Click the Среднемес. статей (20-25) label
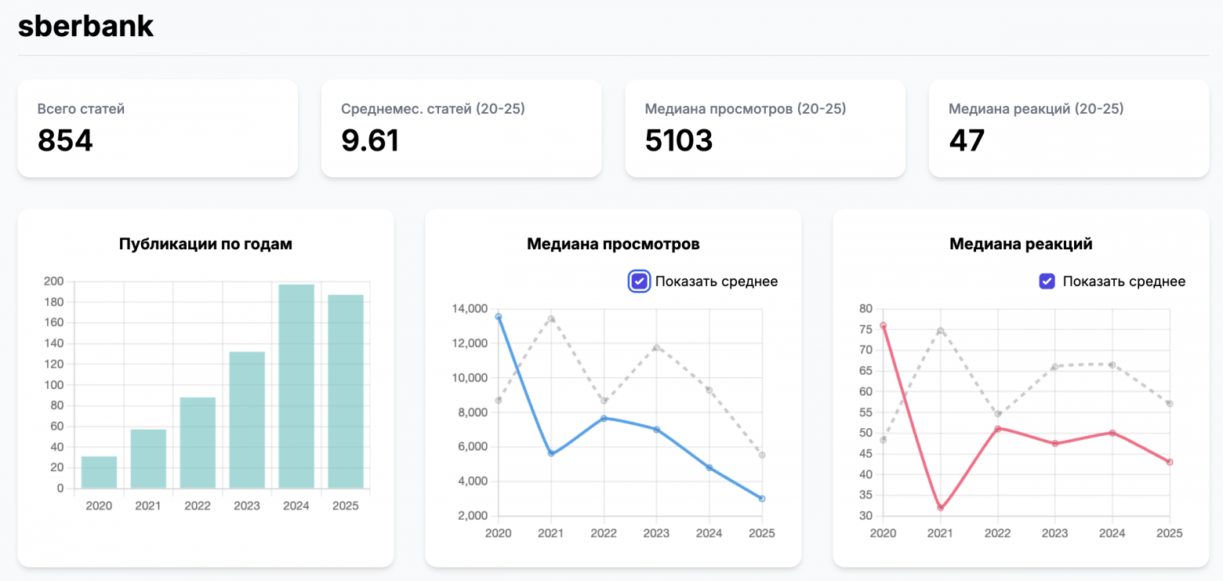The width and height of the screenshot is (1223, 581). tap(433, 109)
